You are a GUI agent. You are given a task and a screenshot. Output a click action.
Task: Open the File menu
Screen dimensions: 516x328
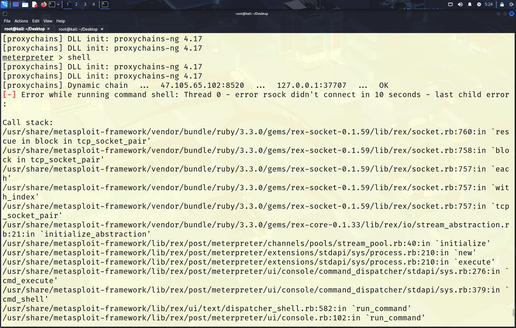click(7, 21)
